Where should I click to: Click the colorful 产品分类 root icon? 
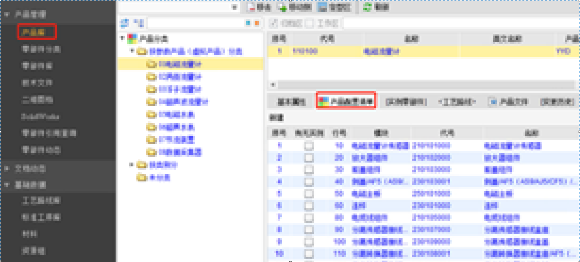pos(133,39)
